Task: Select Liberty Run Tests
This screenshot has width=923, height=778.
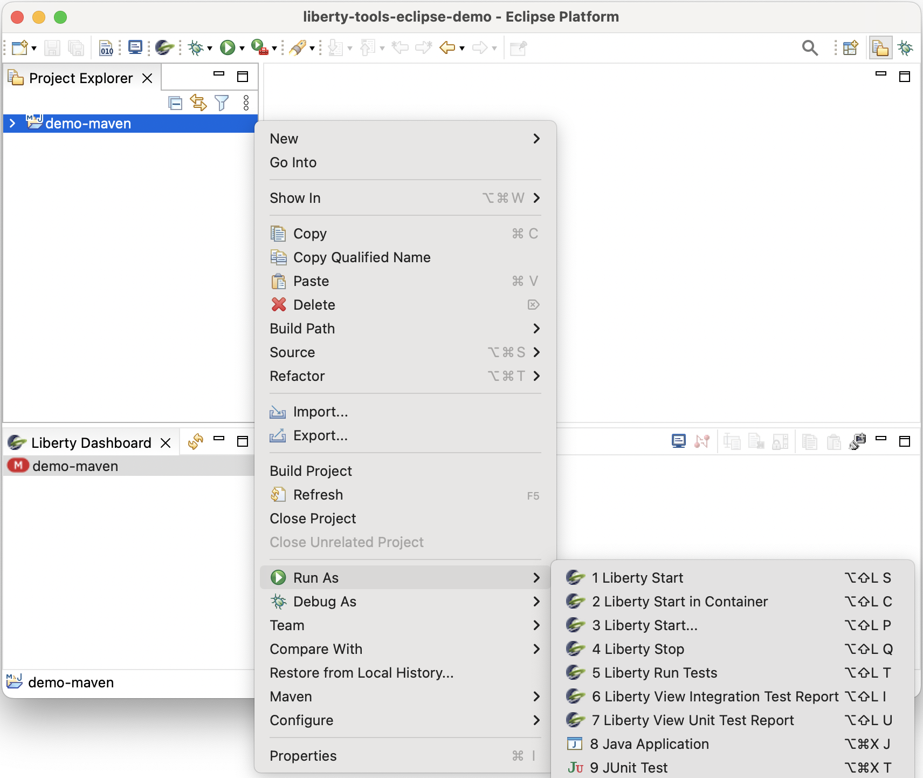Action: 733,673
